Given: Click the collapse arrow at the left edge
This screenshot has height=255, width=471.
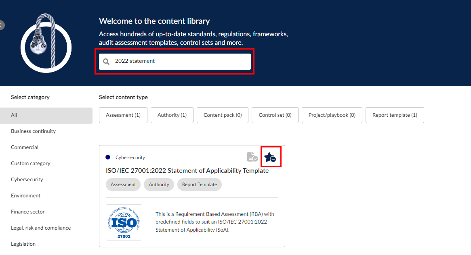Looking at the screenshot, I should [2, 25].
